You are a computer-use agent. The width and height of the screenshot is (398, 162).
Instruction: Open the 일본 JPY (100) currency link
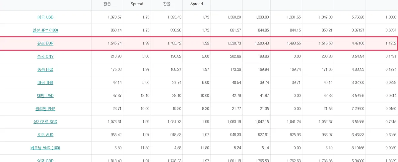45,30
